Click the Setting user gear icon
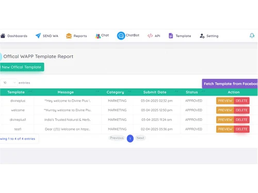Screen dimensions: 258x193 click(202, 36)
